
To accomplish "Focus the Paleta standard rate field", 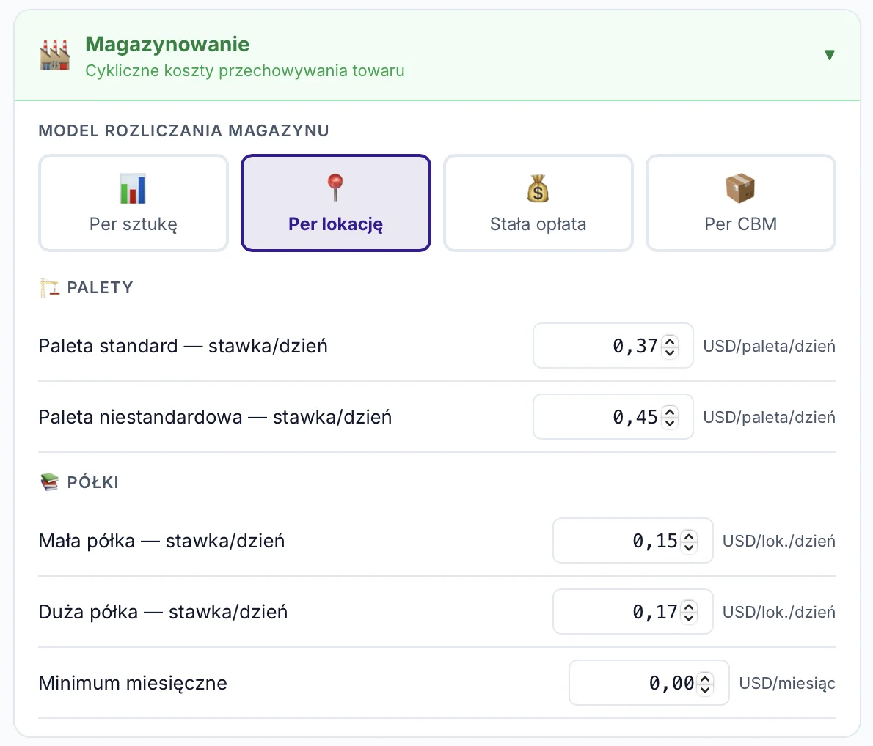I will coord(613,345).
